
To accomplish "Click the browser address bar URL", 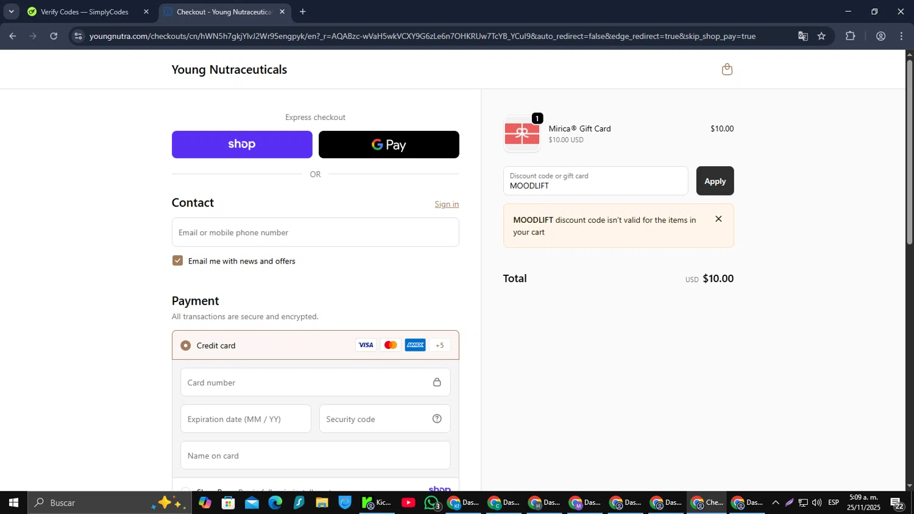I will tap(422, 36).
